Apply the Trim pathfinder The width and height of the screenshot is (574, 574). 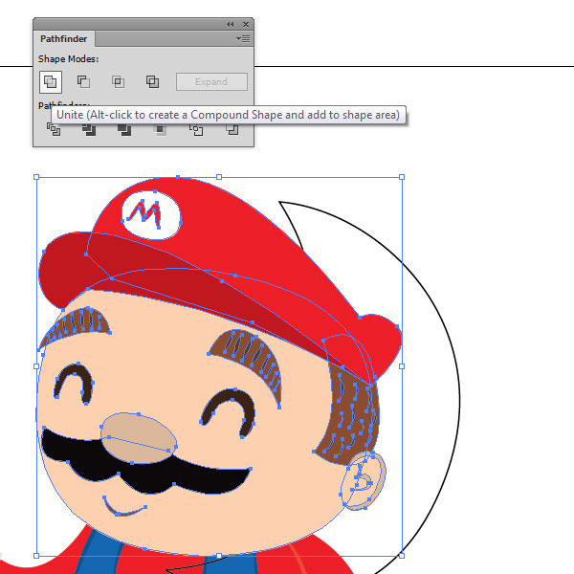point(88,130)
